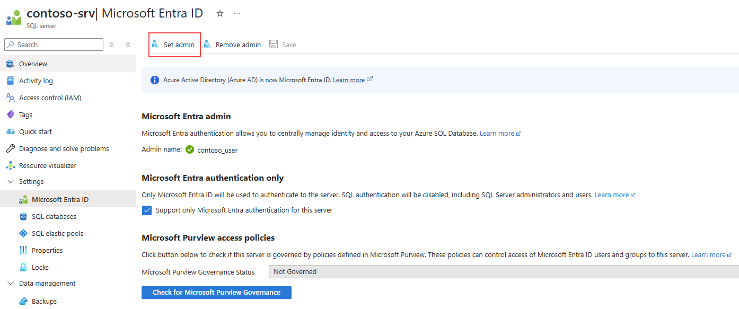Click the Microsoft Purview access policies heading
The image size is (739, 309).
point(208,237)
